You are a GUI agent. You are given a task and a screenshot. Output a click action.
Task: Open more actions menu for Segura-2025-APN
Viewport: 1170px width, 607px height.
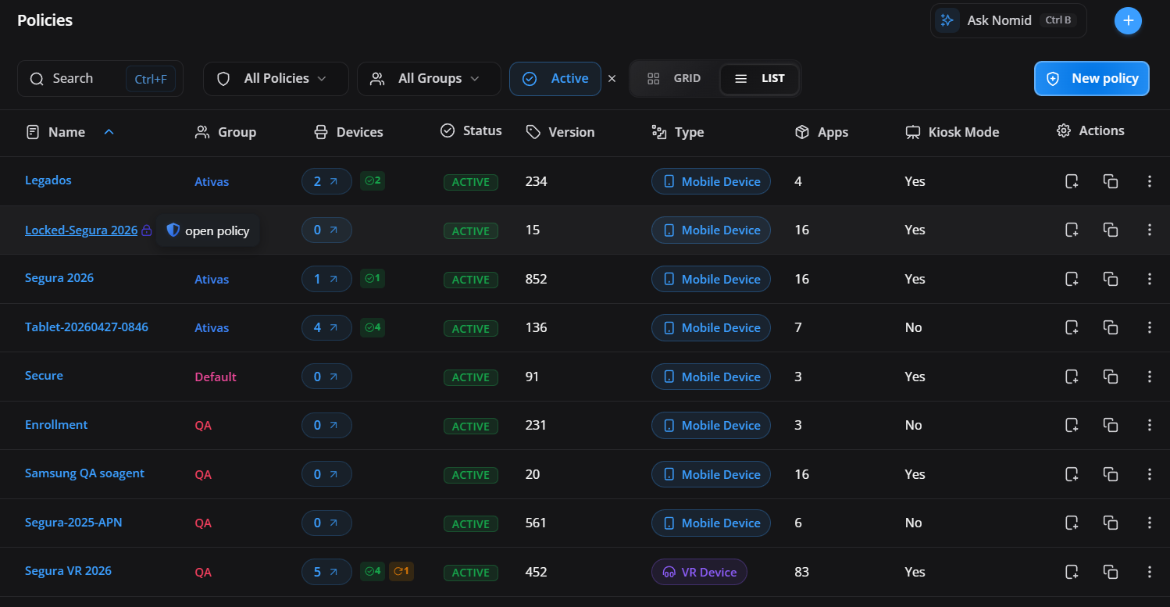pyautogui.click(x=1149, y=523)
